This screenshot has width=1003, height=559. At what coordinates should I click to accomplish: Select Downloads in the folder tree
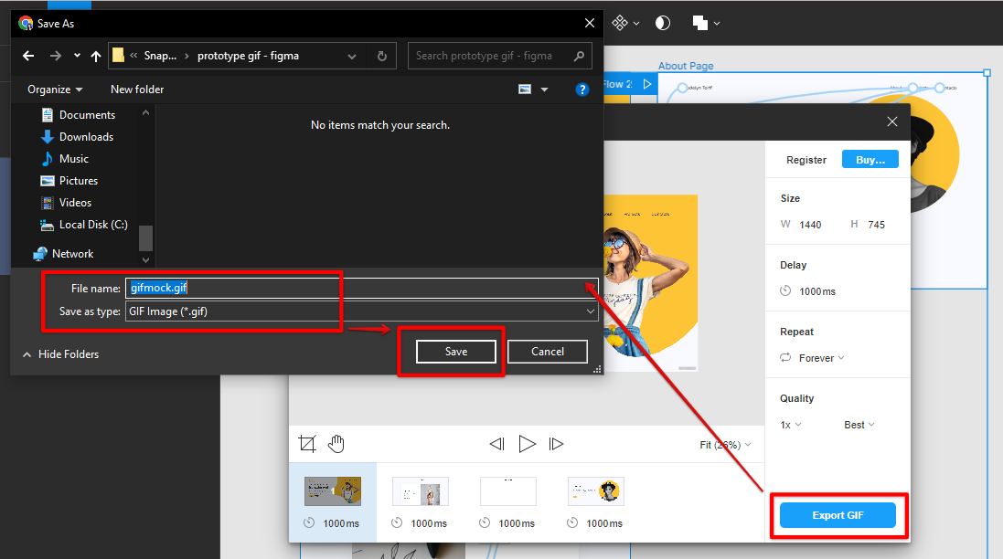(86, 137)
